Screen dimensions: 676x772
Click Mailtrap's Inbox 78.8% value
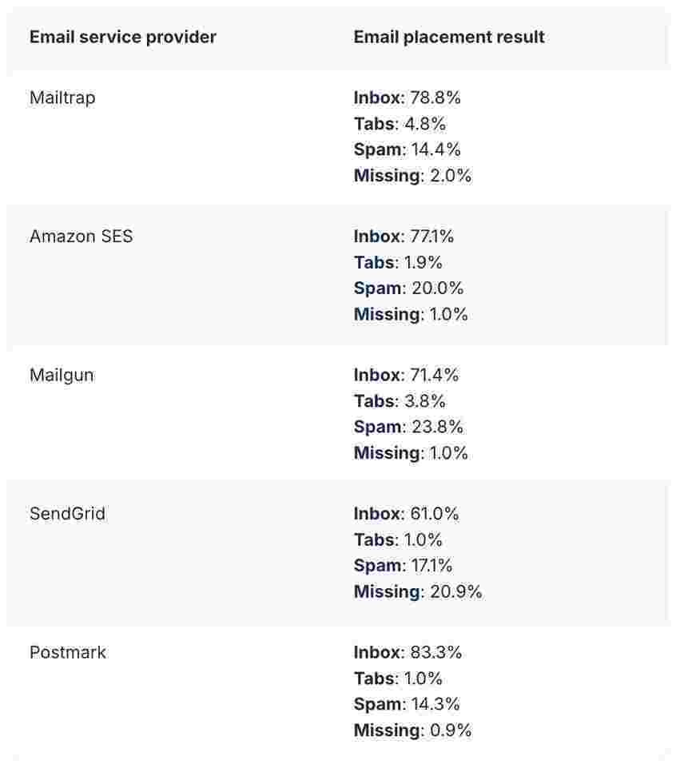click(x=435, y=97)
